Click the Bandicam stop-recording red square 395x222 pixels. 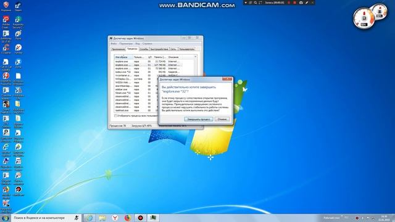(x=294, y=2)
